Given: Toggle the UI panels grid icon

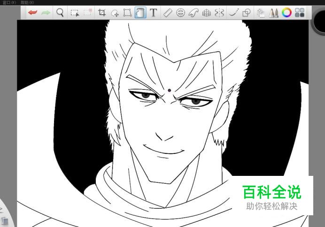Looking at the screenshot, I should (300, 13).
